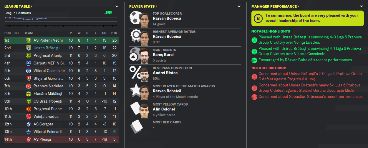Viewport: 368px width, 148px height.
Task: Click the match icon beside Voința Livadea highlight
Action: [x=254, y=40]
